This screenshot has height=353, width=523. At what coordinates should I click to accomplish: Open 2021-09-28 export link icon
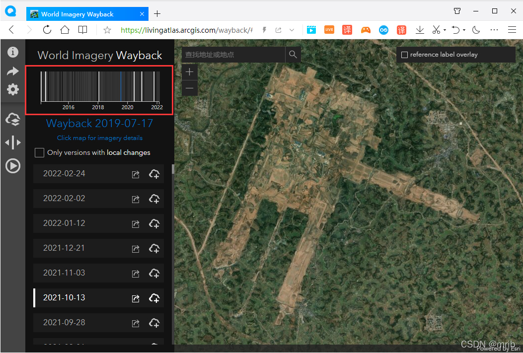tap(136, 323)
